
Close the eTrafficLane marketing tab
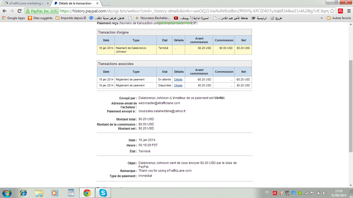point(48,3)
